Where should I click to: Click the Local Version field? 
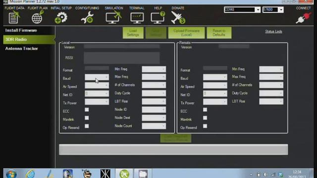[122, 46]
